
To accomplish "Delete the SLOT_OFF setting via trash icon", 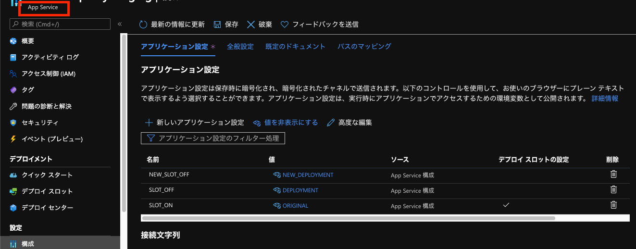I will point(613,190).
